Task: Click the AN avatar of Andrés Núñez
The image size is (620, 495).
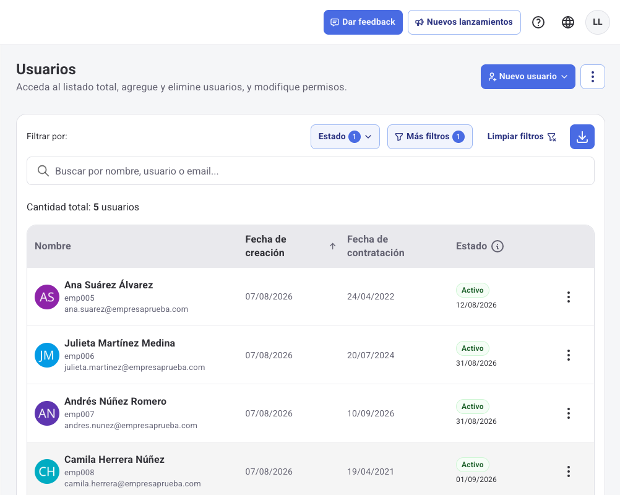Action: point(47,413)
